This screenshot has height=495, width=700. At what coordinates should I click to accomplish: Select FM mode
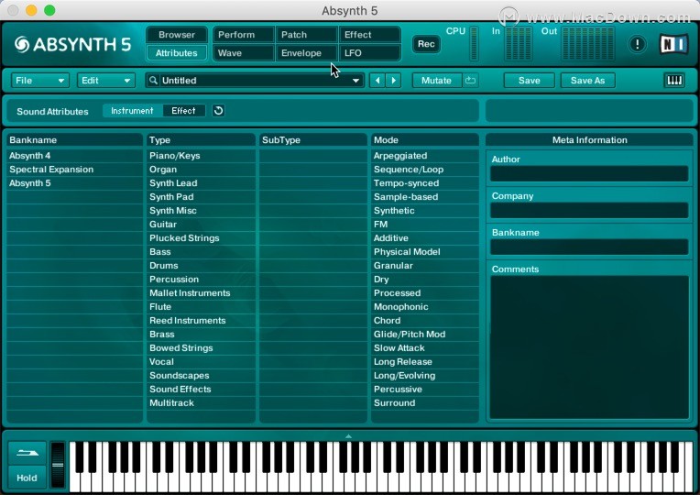(425, 225)
